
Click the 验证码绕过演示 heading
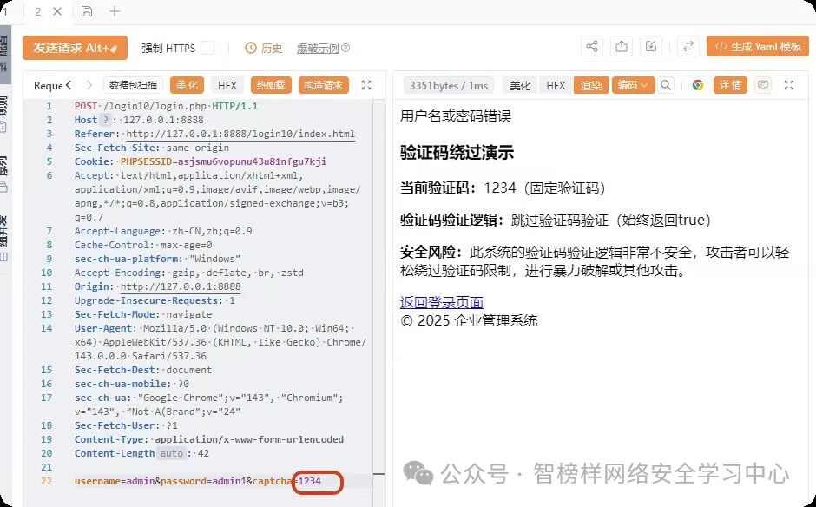(457, 153)
